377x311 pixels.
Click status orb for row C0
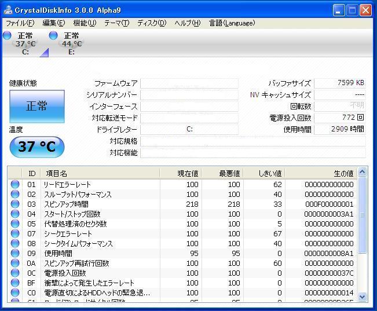click(x=15, y=292)
